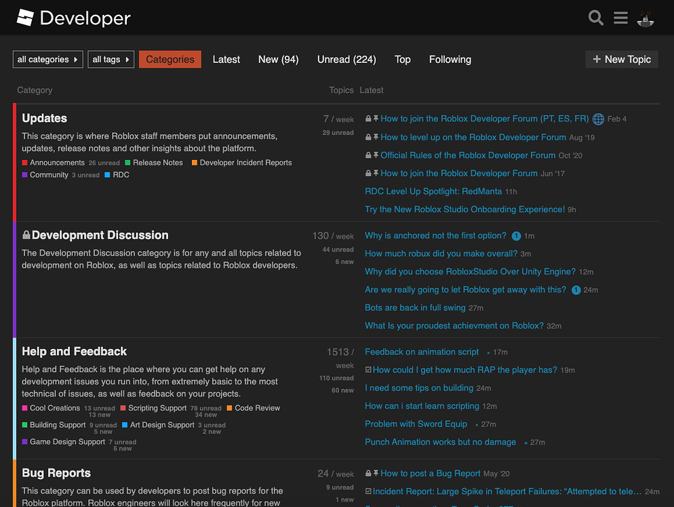Click '60 new' count in Help and Feedback

click(342, 390)
